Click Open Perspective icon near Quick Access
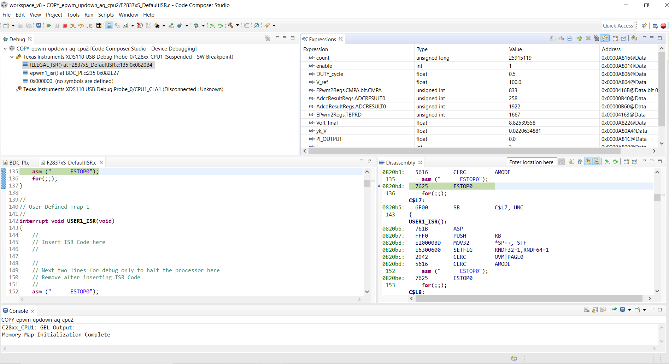The width and height of the screenshot is (669, 364). coord(644,26)
